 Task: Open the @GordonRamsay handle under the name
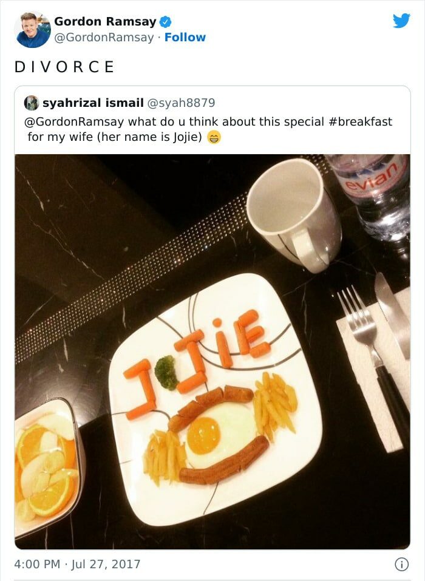pyautogui.click(x=104, y=38)
